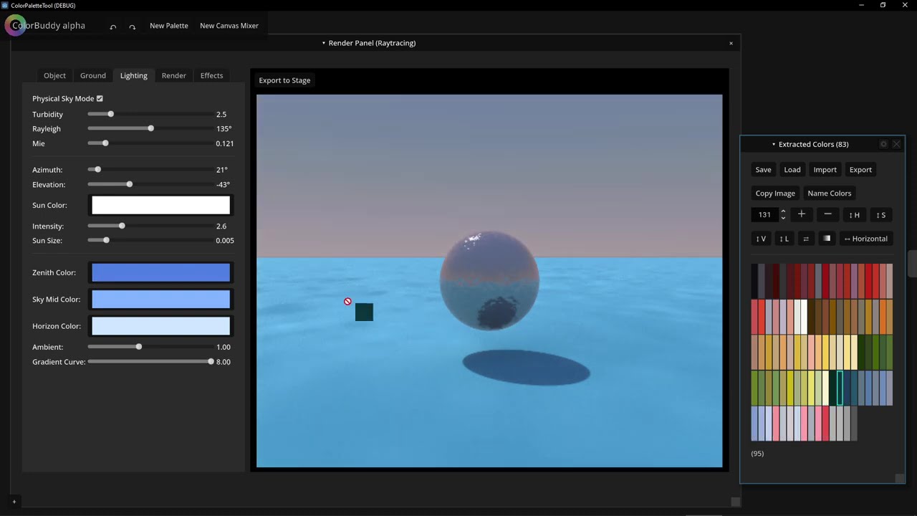Image resolution: width=917 pixels, height=516 pixels.
Task: Click the Gradient Curve slider handle
Action: tap(211, 362)
